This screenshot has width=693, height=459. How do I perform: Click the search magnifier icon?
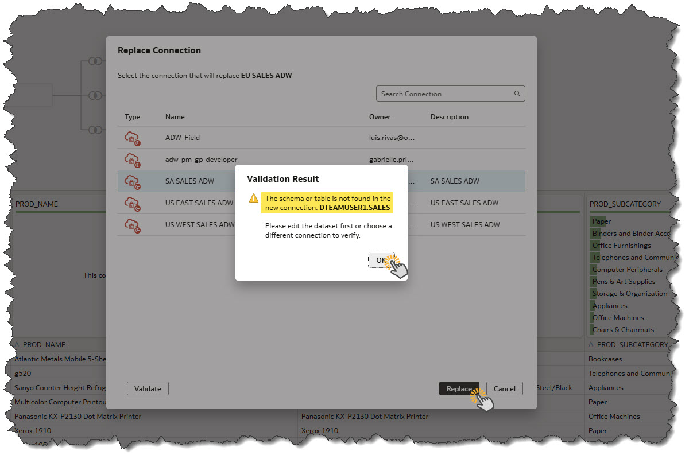[x=517, y=94]
